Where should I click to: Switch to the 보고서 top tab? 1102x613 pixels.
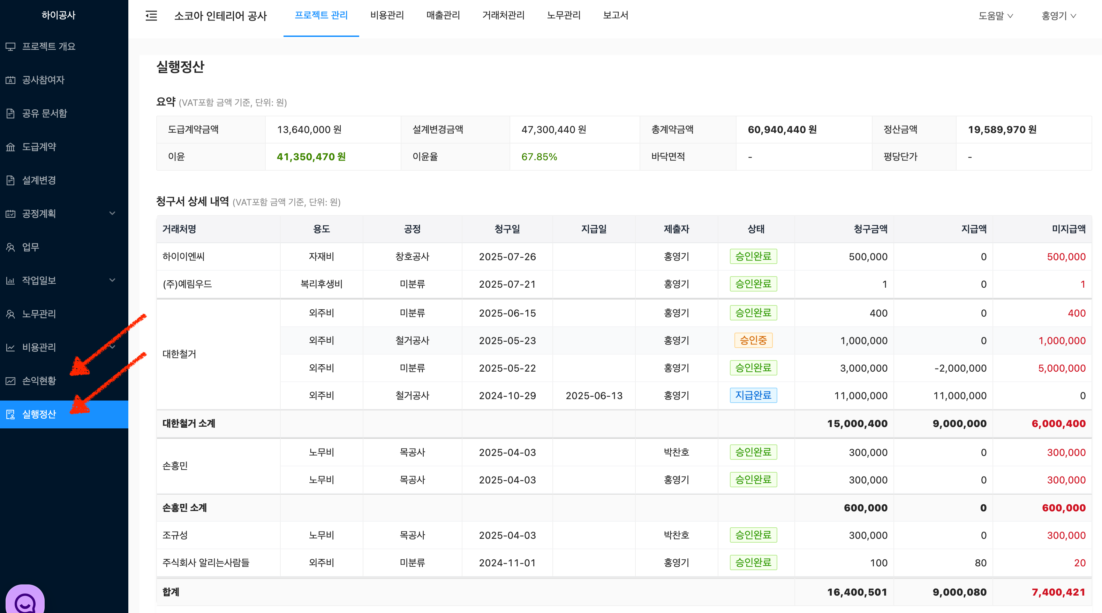click(615, 15)
